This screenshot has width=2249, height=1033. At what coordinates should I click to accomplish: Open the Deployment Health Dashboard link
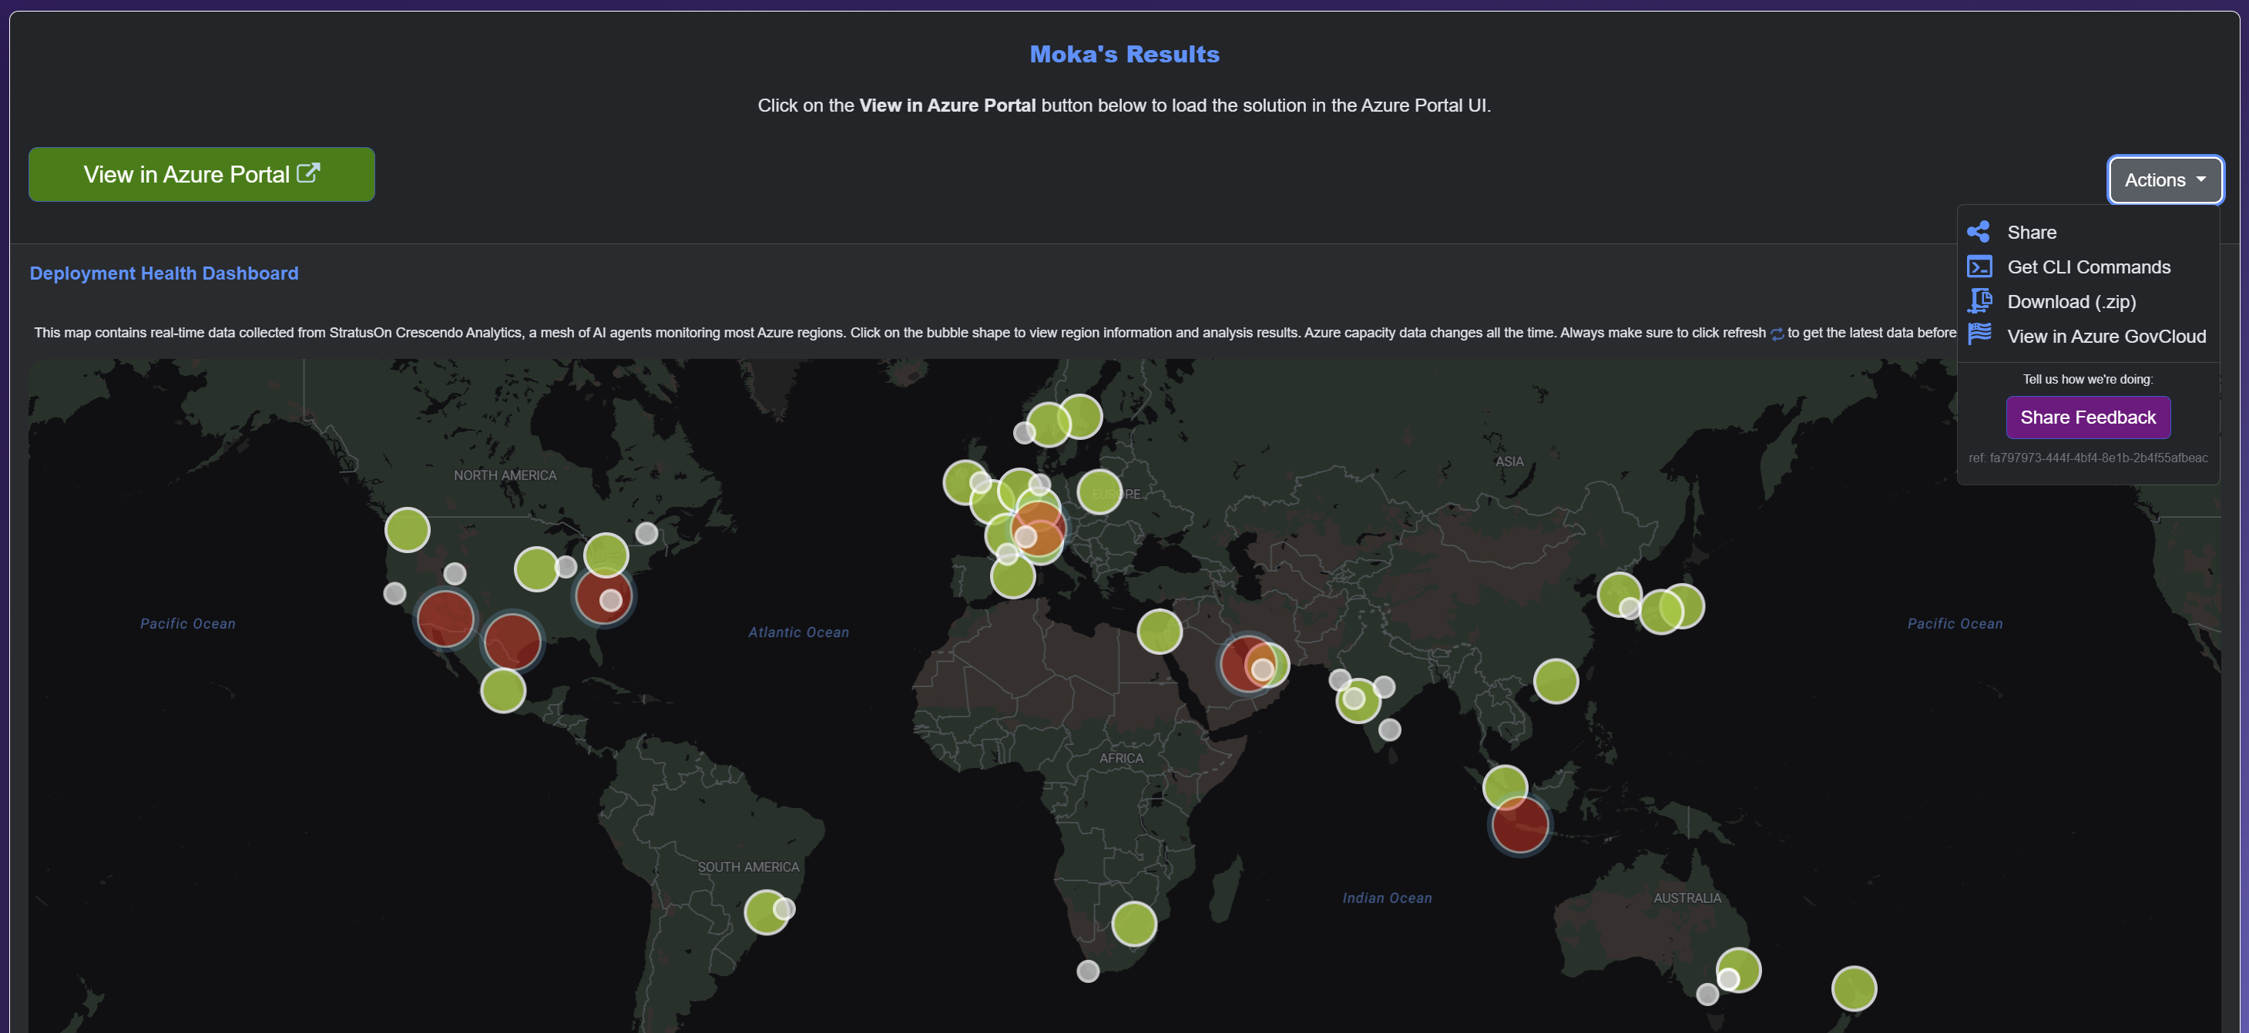pyautogui.click(x=163, y=273)
